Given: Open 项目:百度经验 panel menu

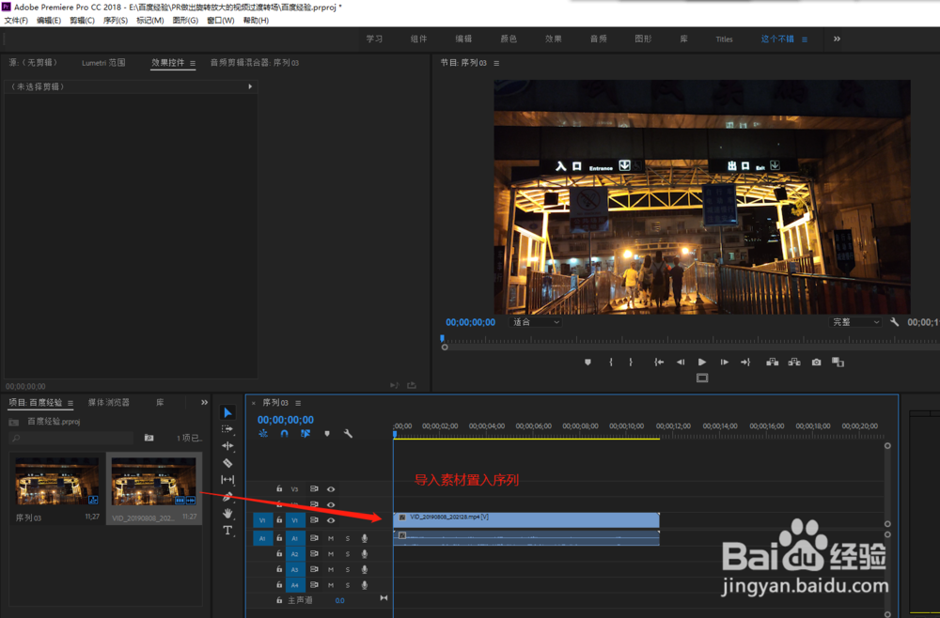Looking at the screenshot, I should 70,403.
